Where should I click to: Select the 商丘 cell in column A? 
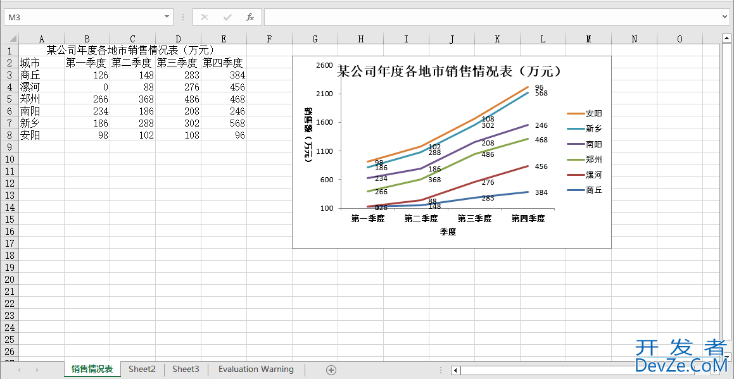pos(42,75)
